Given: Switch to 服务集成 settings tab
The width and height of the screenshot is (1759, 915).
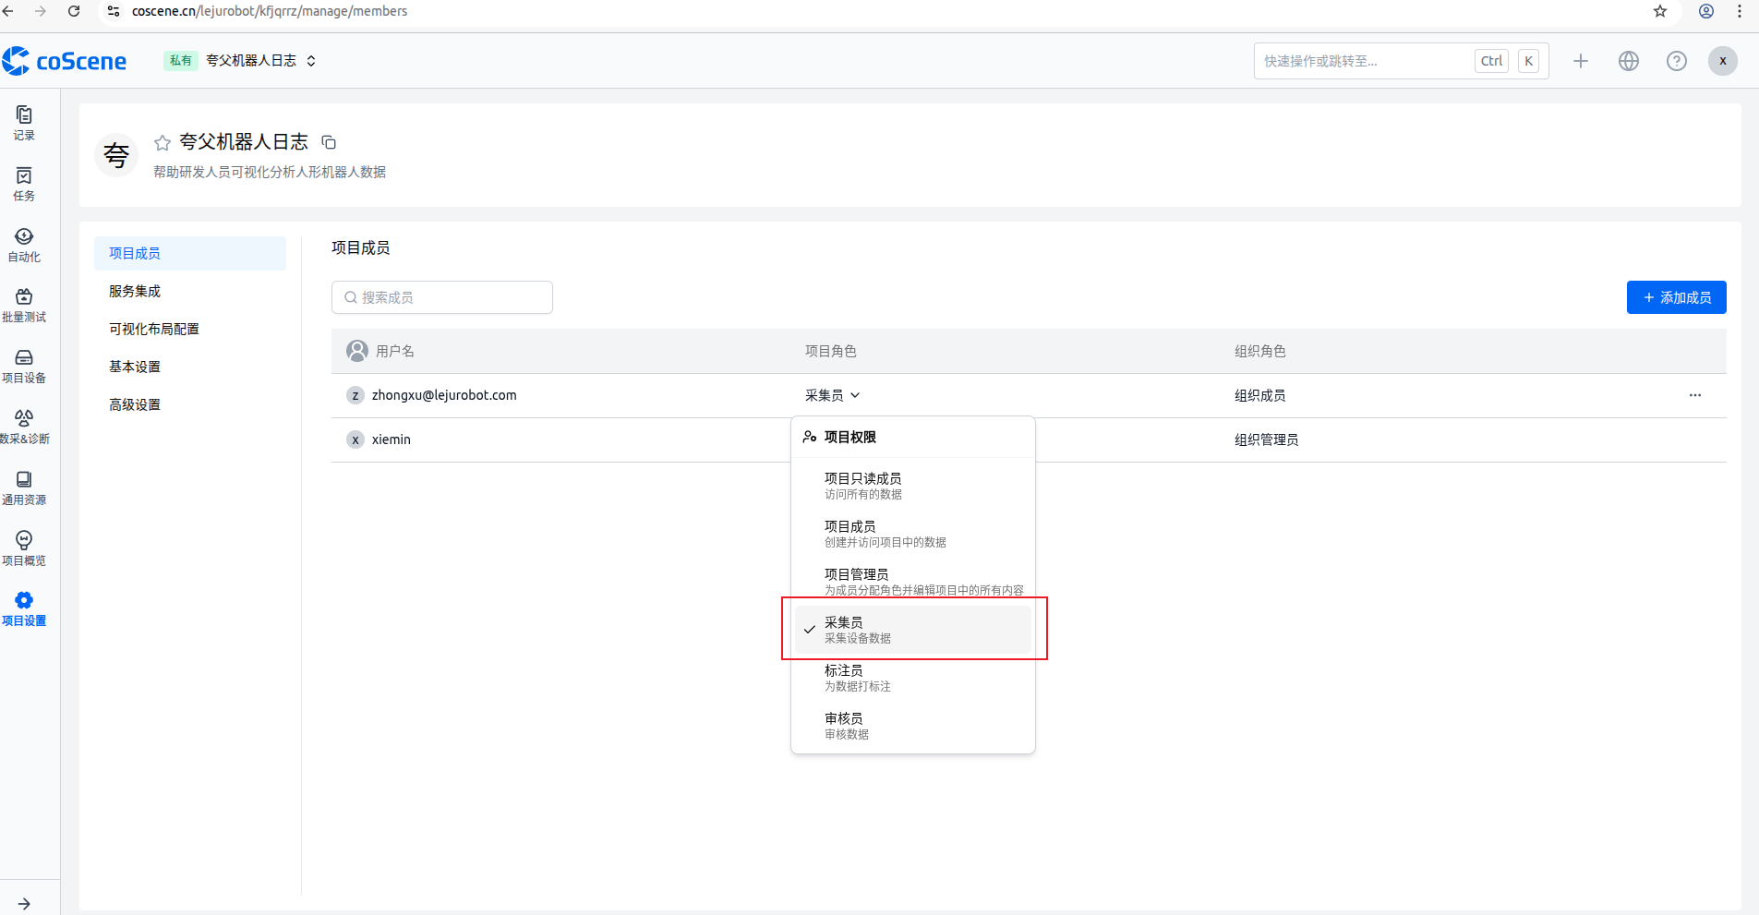Looking at the screenshot, I should (135, 291).
